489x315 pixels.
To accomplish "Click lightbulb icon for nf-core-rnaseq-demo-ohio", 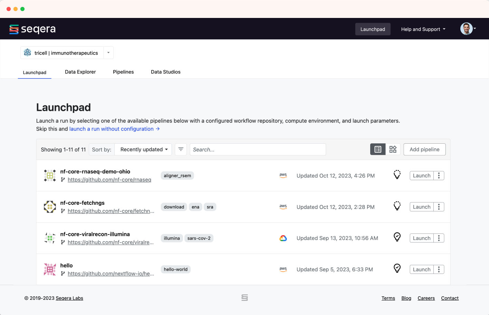I will [x=397, y=175].
